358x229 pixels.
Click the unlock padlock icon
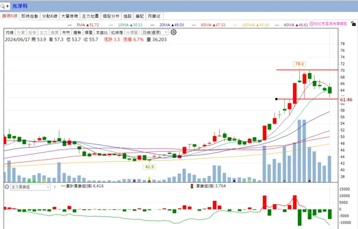click(353, 24)
